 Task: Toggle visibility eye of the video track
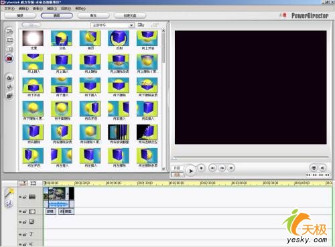pos(20,197)
